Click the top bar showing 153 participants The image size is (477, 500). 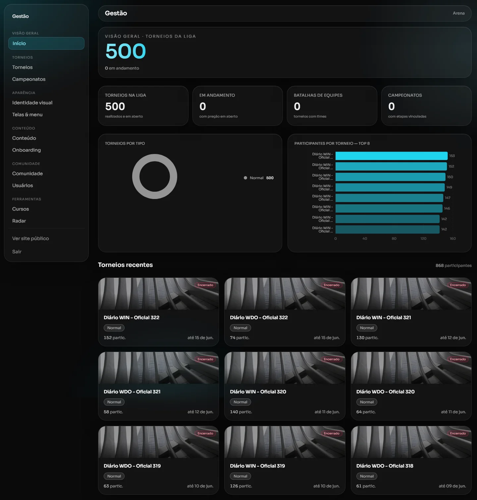click(392, 156)
